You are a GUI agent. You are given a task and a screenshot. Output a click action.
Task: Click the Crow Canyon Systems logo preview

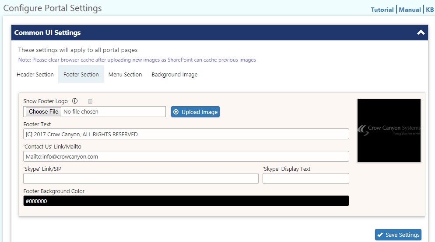click(389, 131)
